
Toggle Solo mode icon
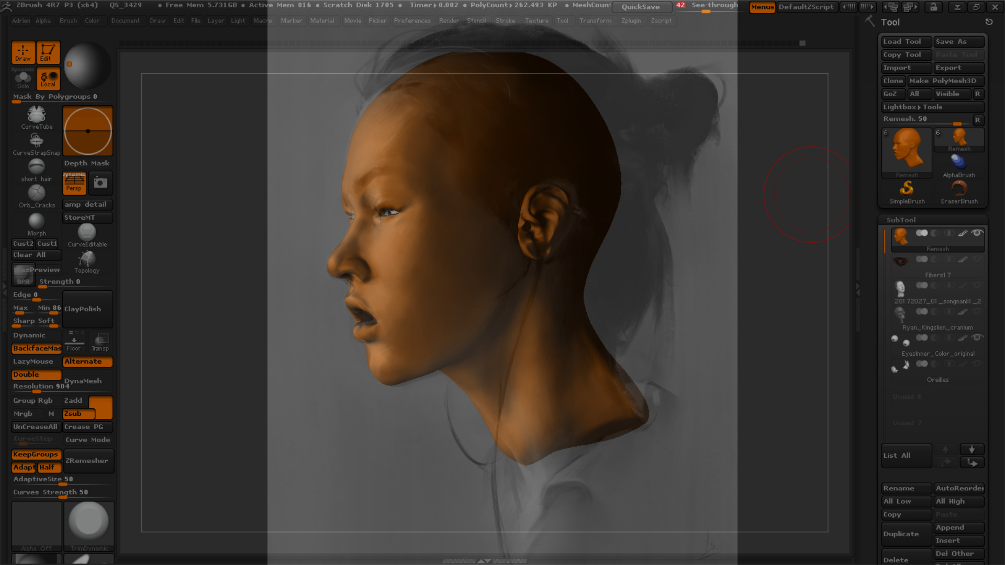click(x=23, y=80)
